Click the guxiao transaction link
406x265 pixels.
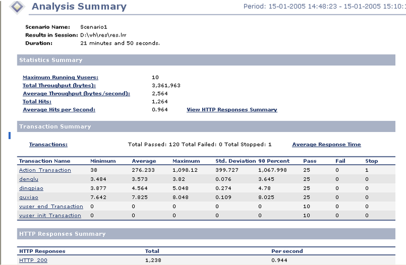pos(29,197)
